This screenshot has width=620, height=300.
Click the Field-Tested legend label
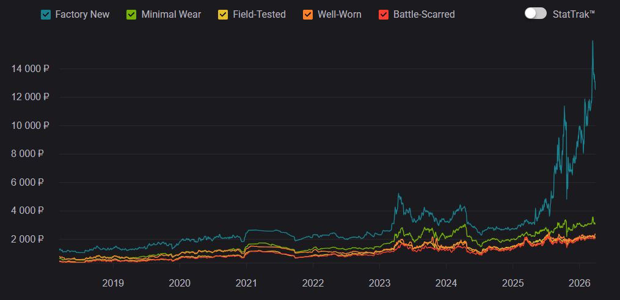pyautogui.click(x=259, y=14)
